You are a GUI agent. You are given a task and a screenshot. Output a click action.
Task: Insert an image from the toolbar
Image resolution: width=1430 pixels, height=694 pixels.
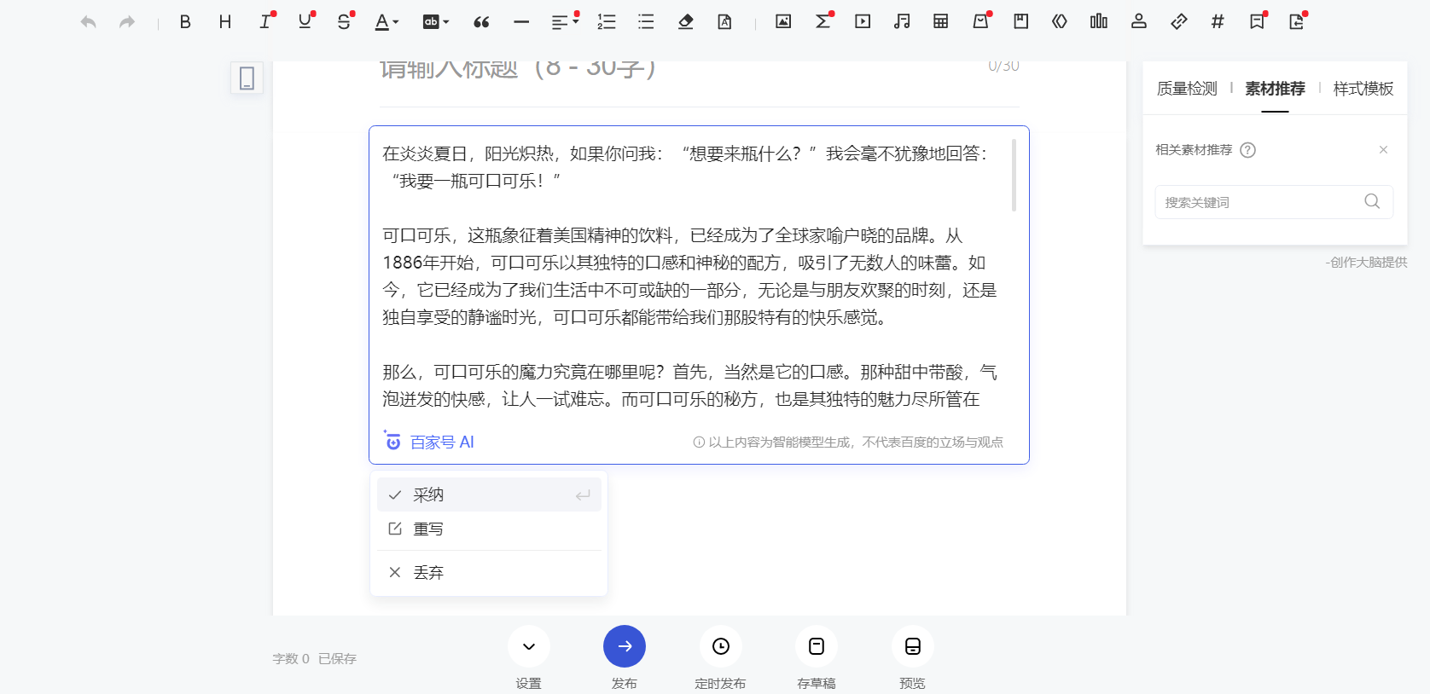tap(782, 22)
